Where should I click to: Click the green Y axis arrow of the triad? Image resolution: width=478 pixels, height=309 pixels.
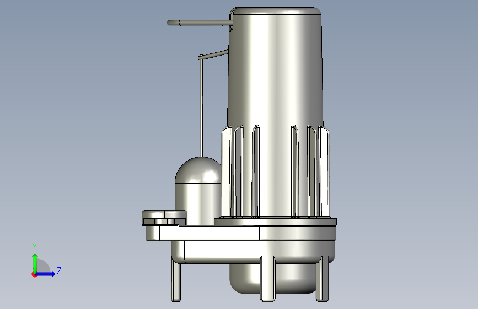tap(35, 262)
